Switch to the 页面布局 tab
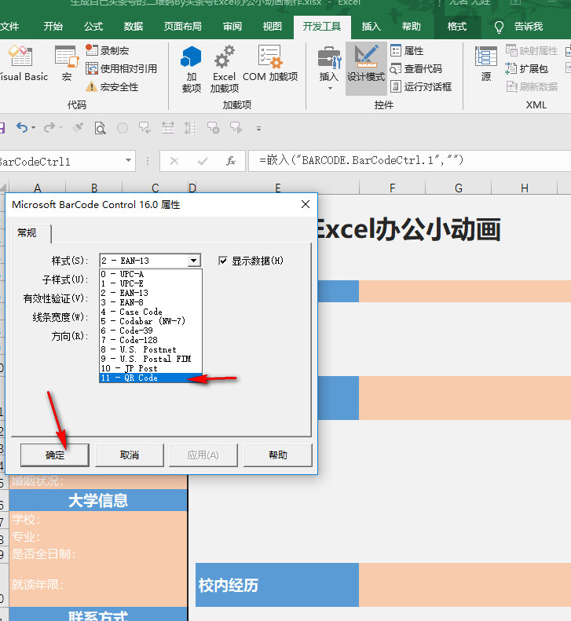 [x=183, y=27]
